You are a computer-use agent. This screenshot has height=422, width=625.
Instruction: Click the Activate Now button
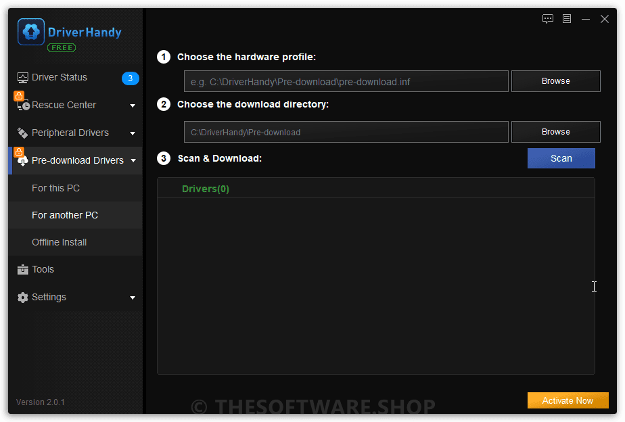568,400
